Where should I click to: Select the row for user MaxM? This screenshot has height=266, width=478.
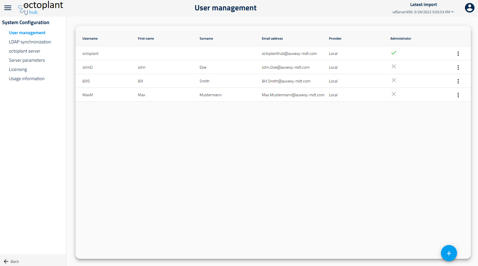coord(201,95)
